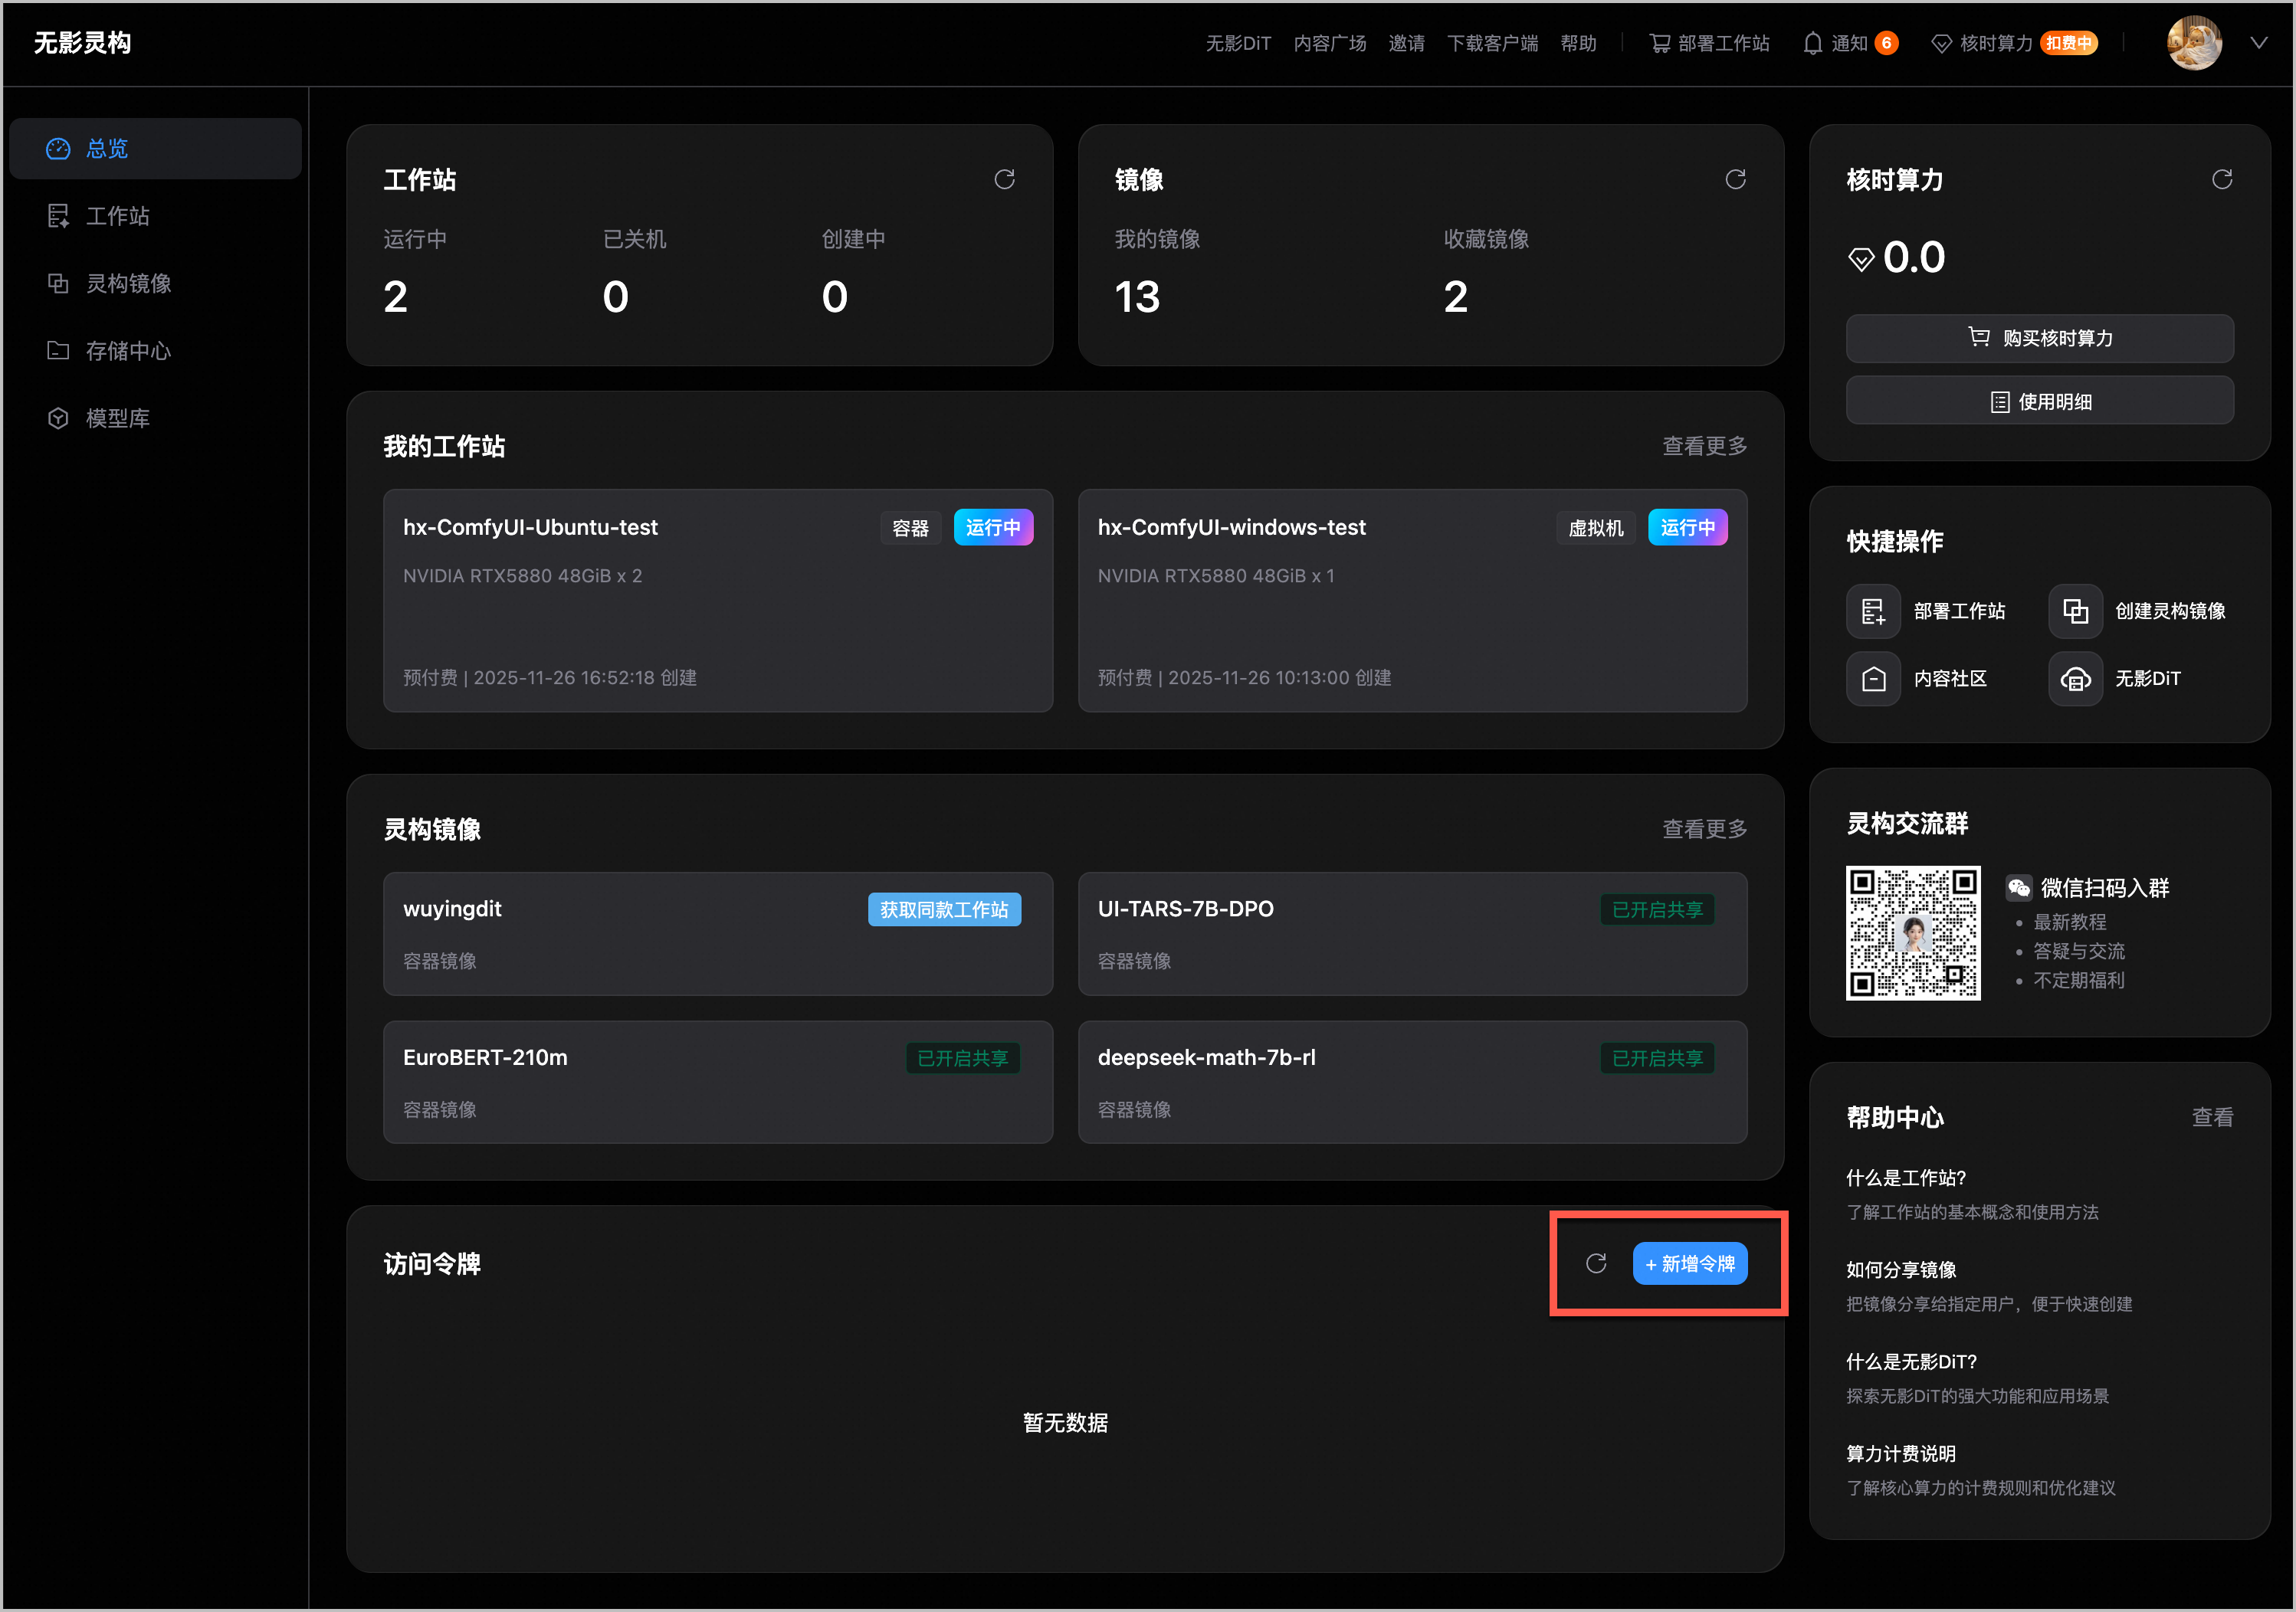Click the 访问令牌 refresh icon
The image size is (2296, 1612).
[x=1596, y=1263]
